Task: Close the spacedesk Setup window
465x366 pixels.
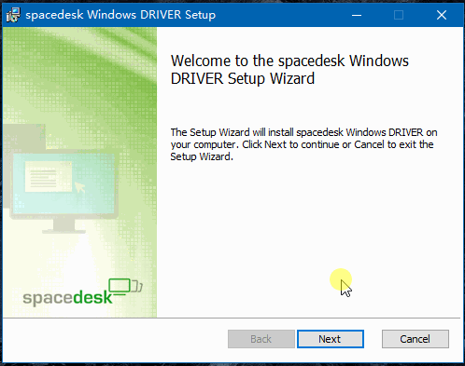Action: 442,15
